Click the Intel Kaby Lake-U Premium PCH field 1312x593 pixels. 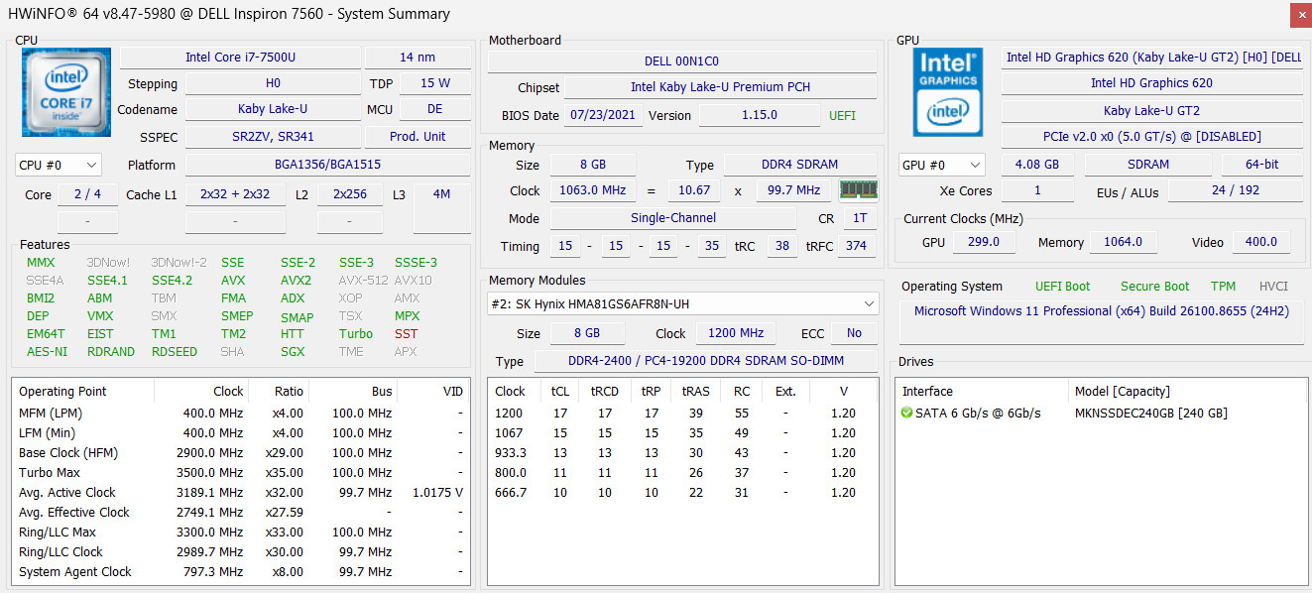[x=720, y=87]
